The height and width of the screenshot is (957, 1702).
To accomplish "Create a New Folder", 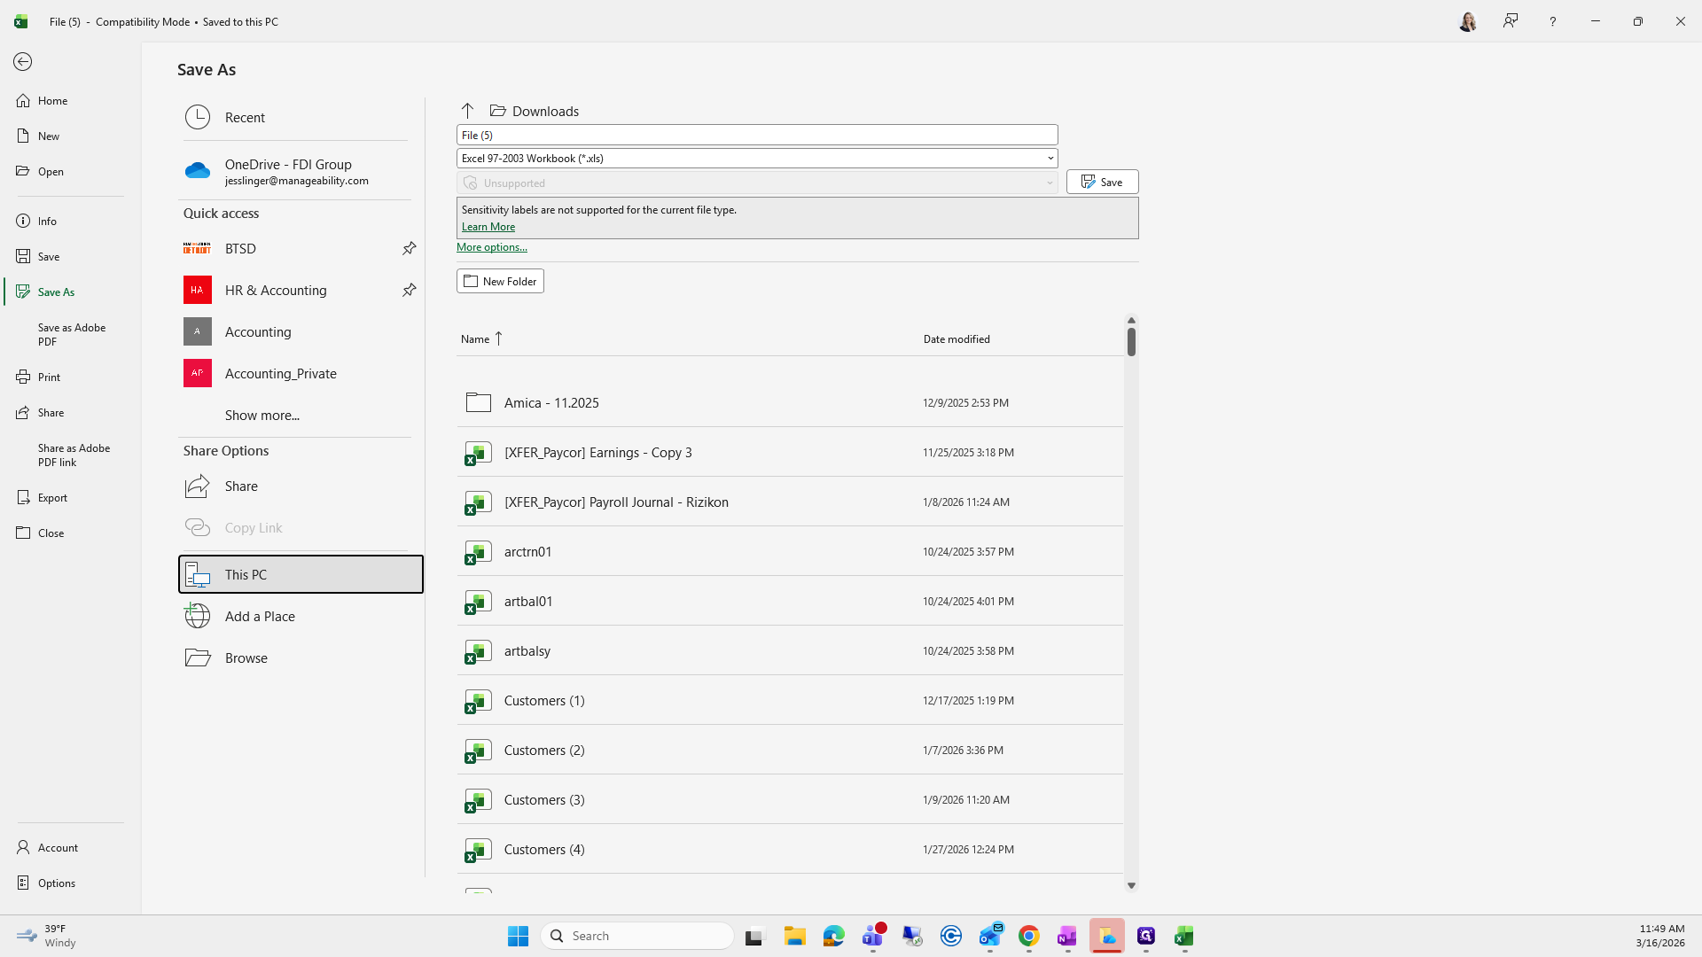I will (500, 281).
